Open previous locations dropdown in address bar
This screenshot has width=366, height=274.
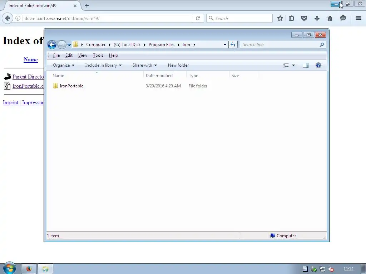pos(225,45)
